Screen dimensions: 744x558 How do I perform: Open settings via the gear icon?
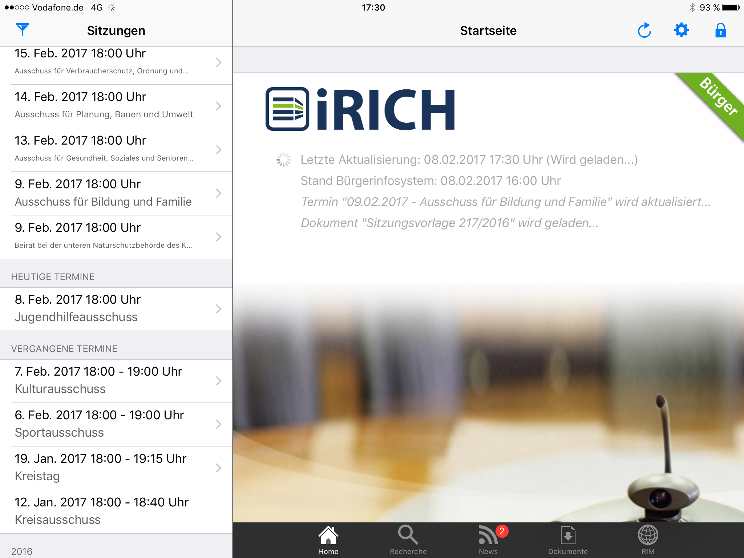click(x=681, y=30)
